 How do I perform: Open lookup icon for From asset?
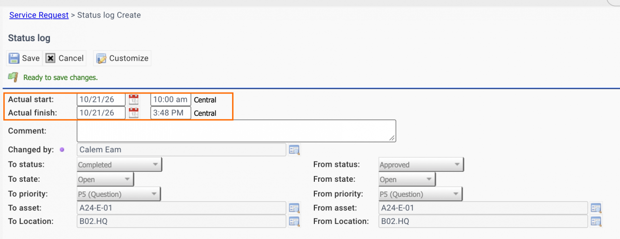tap(596, 208)
